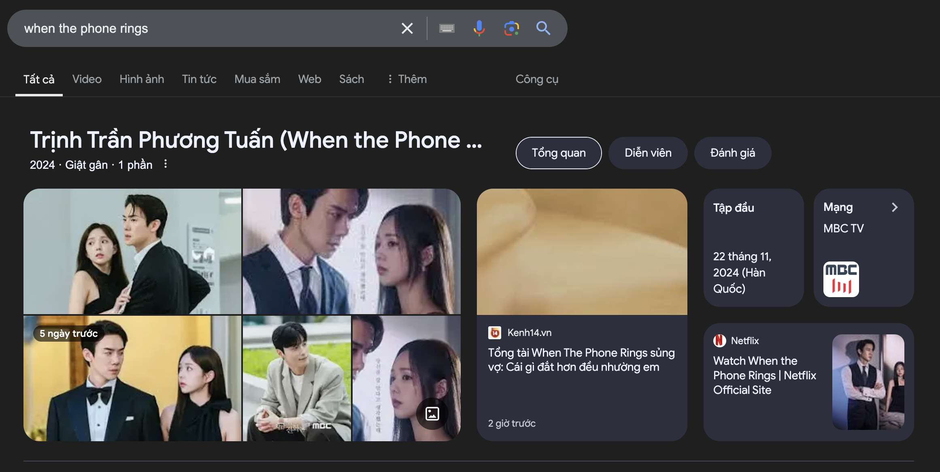Clear the search query with the X icon
The width and height of the screenshot is (940, 472).
(x=407, y=28)
